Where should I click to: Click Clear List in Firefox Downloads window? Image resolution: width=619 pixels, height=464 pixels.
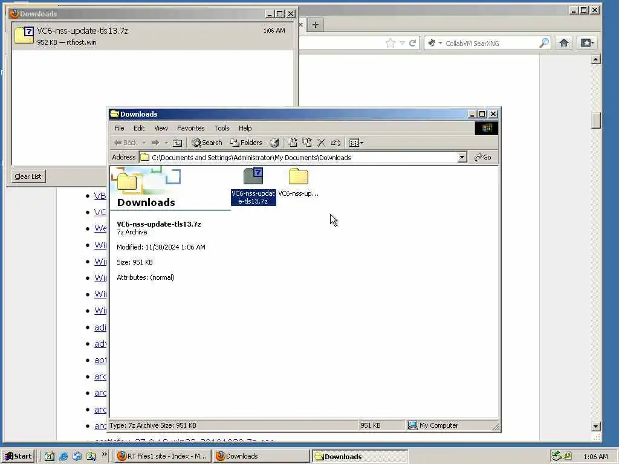pyautogui.click(x=28, y=176)
